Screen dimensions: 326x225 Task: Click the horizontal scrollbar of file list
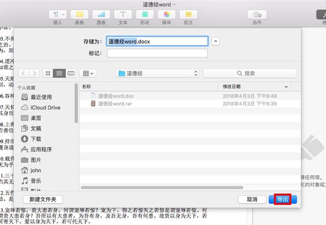point(162,188)
